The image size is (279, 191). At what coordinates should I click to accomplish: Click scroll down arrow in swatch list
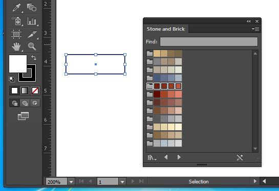click(x=255, y=149)
